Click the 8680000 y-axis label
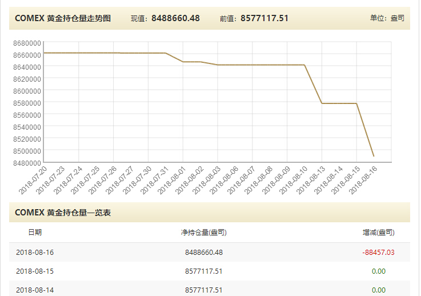This screenshot has width=421, height=296. point(27,43)
